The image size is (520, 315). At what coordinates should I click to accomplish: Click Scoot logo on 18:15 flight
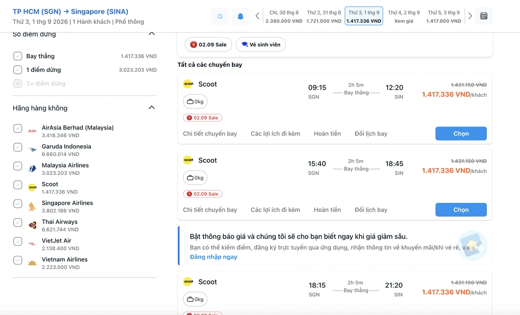click(x=188, y=281)
